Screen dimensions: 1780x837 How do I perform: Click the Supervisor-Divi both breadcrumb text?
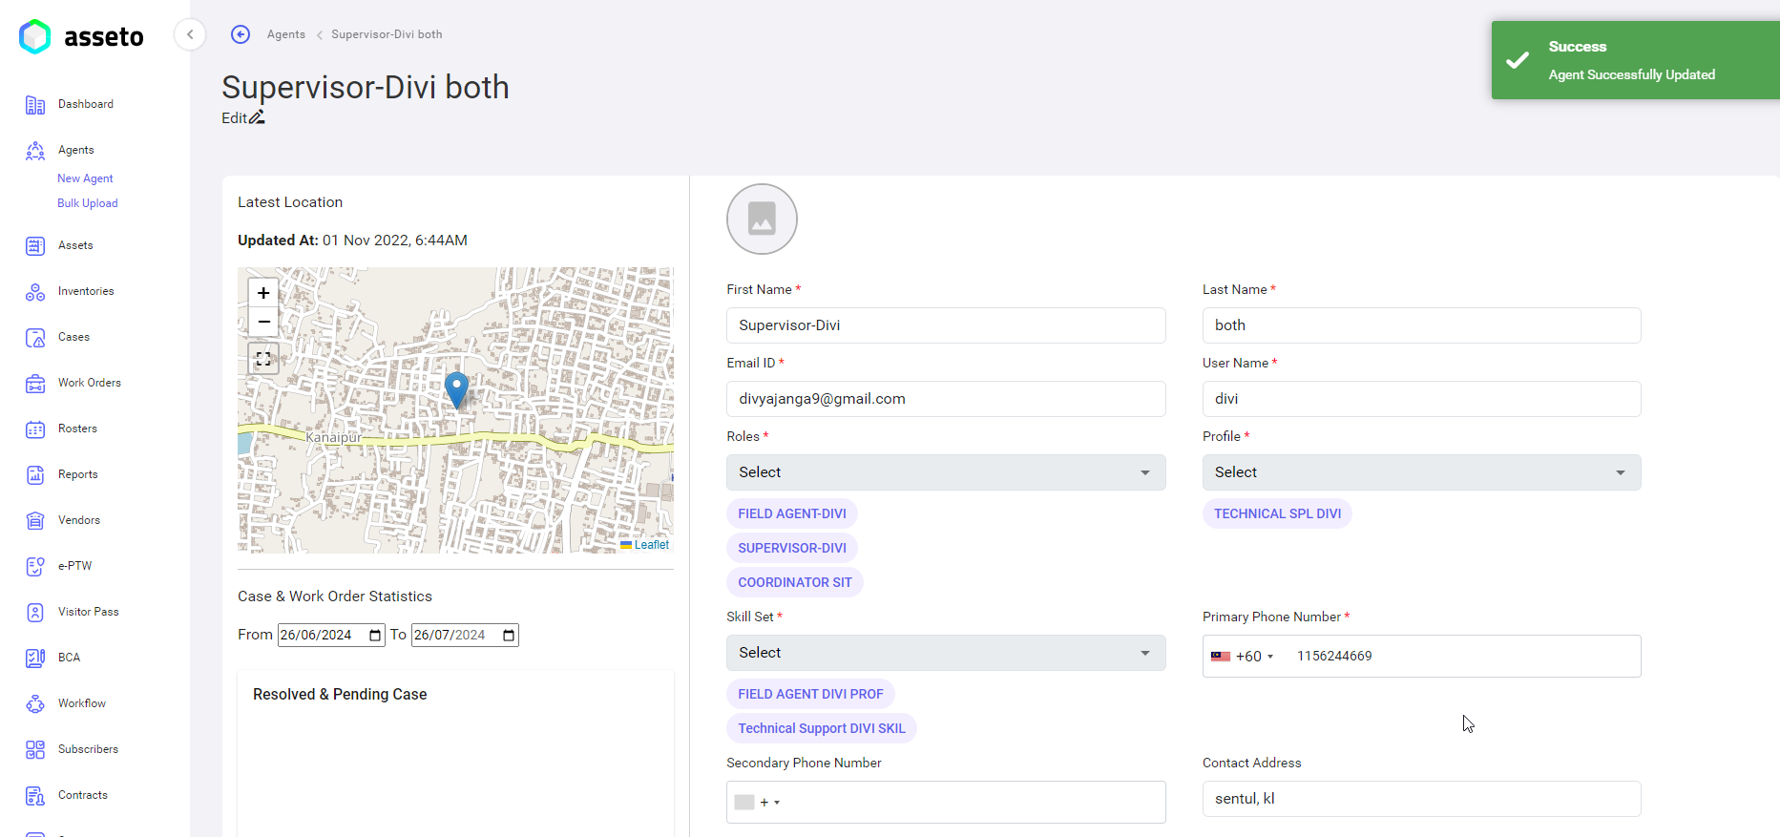[387, 34]
